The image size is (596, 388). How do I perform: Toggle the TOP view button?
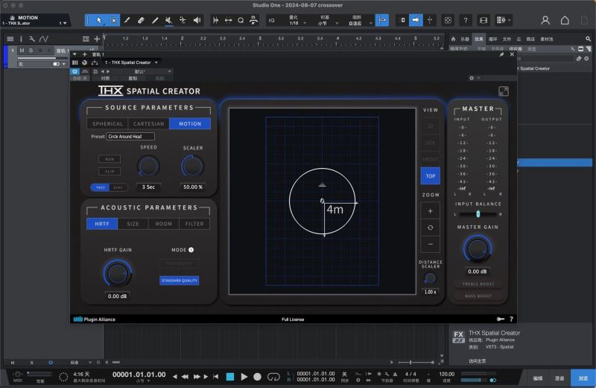pyautogui.click(x=431, y=176)
